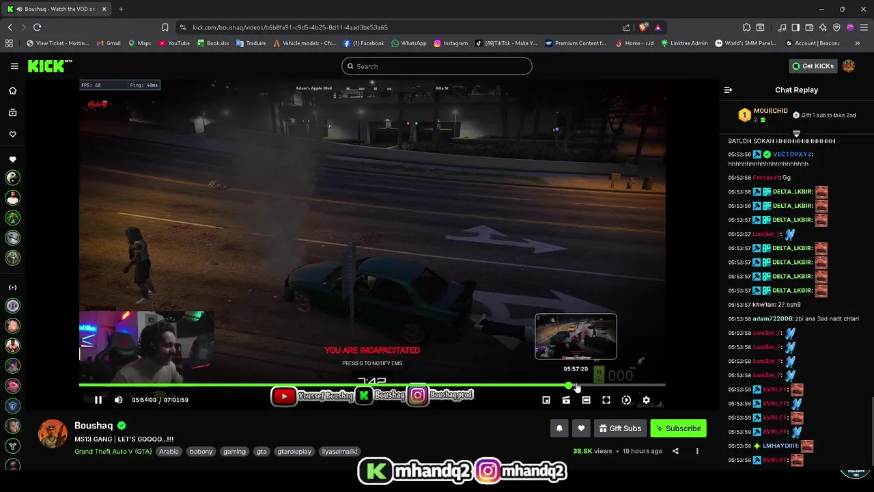Screen dimensions: 874x492
Task: Toggle mini player picture-in-picture
Action: tap(546, 400)
